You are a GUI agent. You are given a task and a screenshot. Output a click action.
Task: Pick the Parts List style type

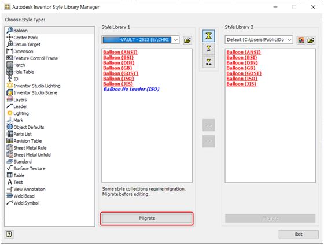(x=19, y=134)
